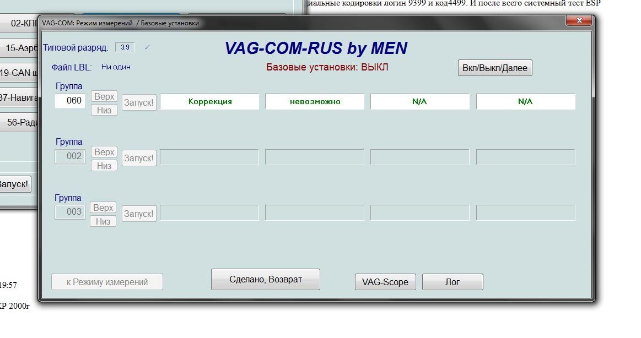
Task: Click the Сделано, Возврат button
Action: (x=265, y=279)
